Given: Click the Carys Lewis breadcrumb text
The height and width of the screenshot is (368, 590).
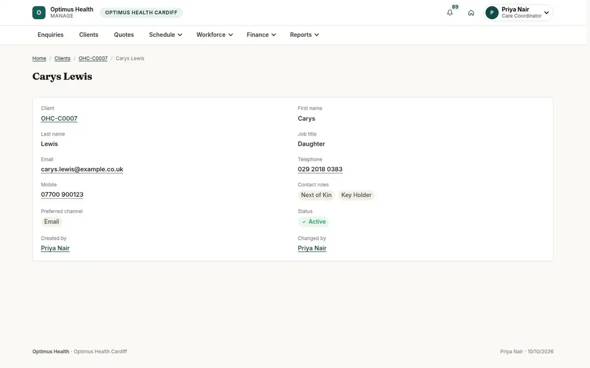Looking at the screenshot, I should coord(130,58).
